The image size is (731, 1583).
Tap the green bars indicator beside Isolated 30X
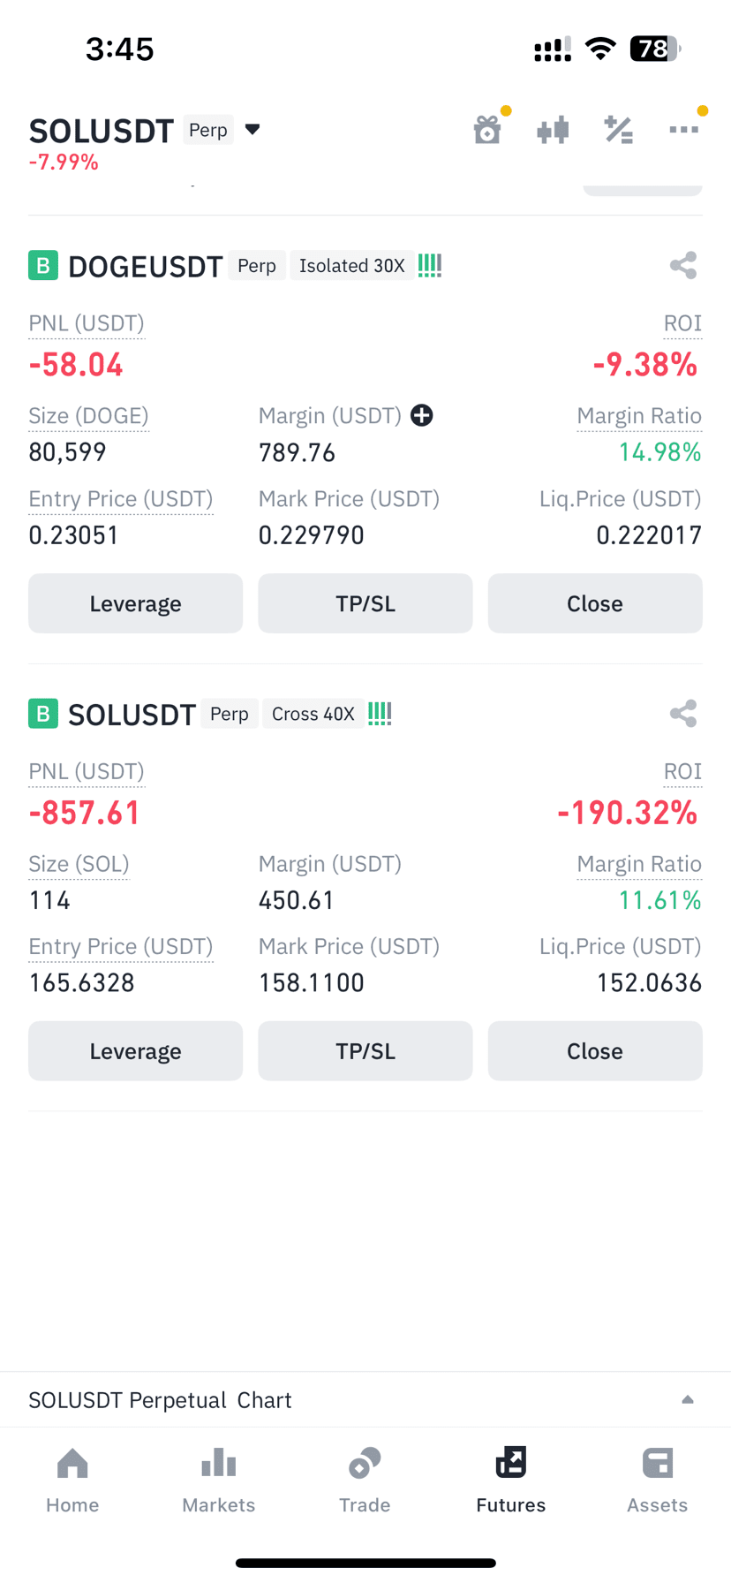430,265
